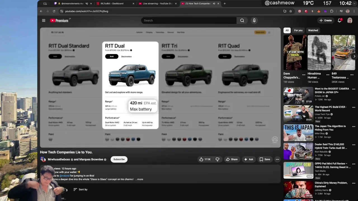Open the Chrome extensions puzzle icon

coord(332,11)
